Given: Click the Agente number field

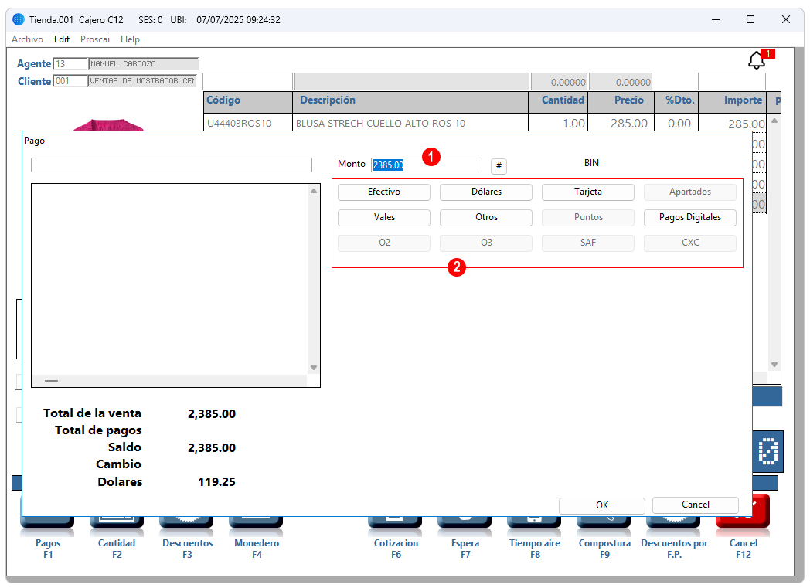Looking at the screenshot, I should (x=70, y=64).
